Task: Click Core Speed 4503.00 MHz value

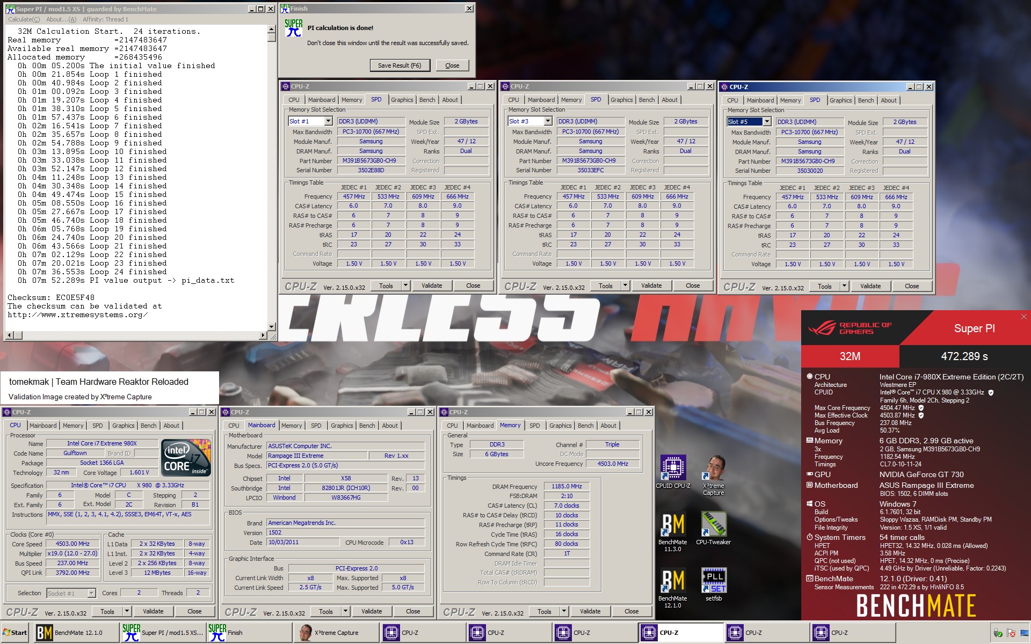Action: [x=72, y=544]
